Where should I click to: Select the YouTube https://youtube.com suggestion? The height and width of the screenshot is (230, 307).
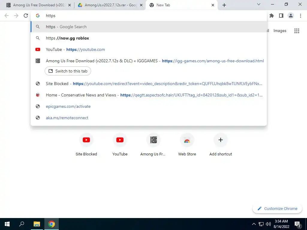pyautogui.click(x=149, y=49)
